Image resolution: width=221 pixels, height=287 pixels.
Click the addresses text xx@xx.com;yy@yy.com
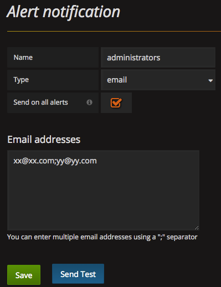pos(55,161)
